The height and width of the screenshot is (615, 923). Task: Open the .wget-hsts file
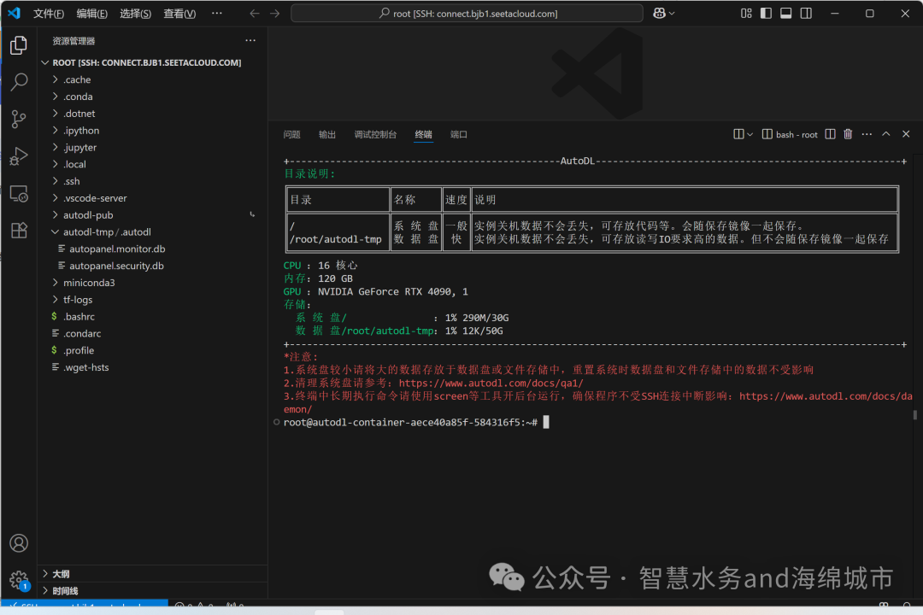point(152,367)
